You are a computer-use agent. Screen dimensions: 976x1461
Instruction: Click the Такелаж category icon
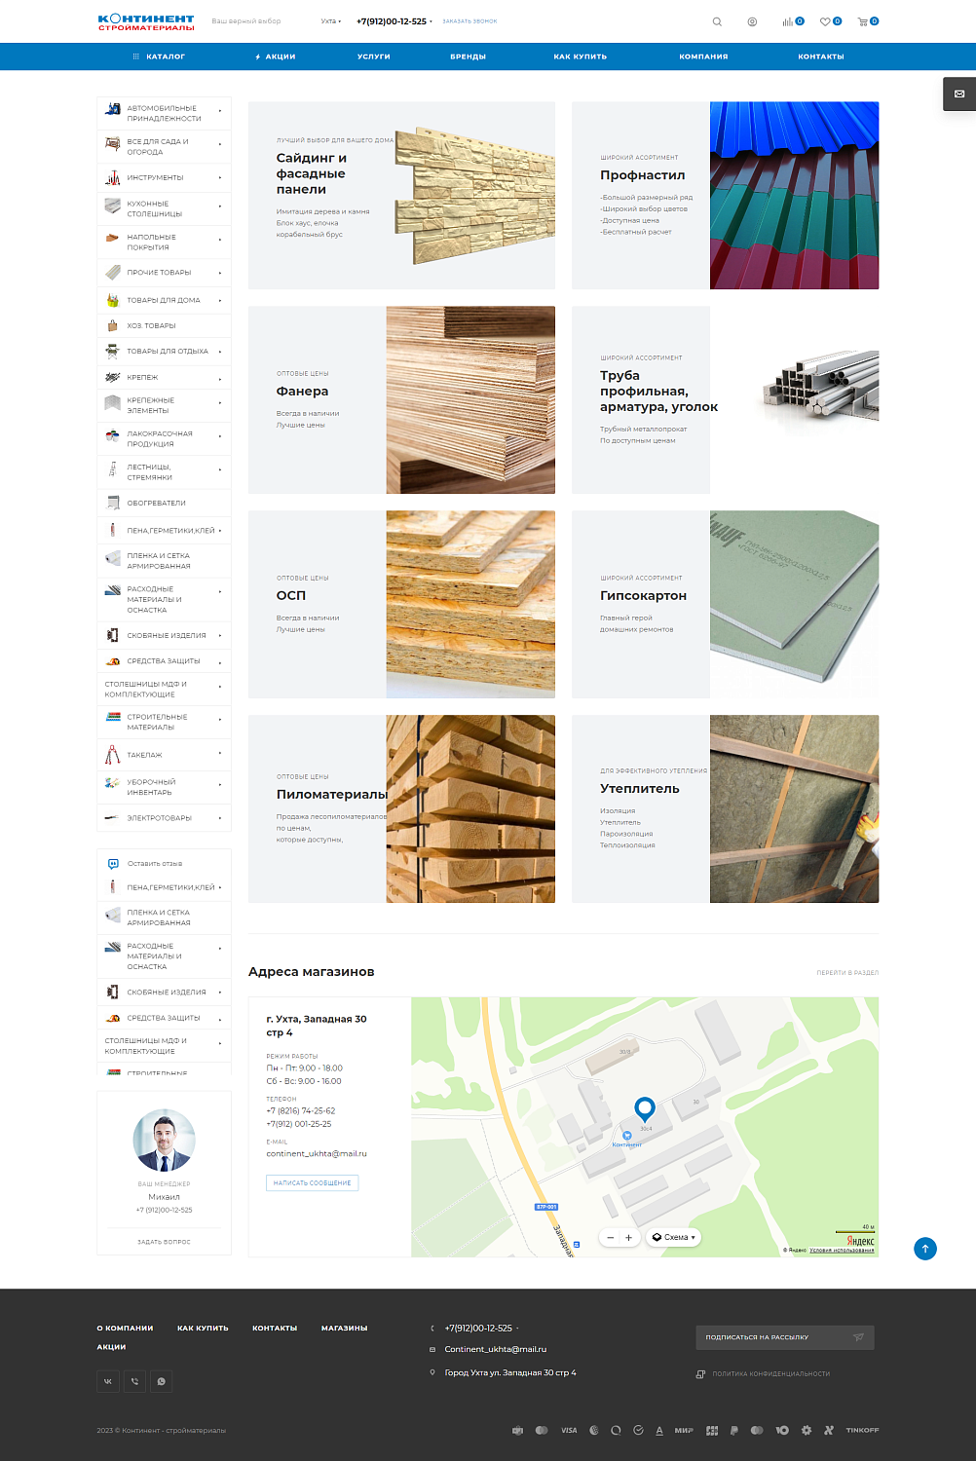click(x=113, y=754)
